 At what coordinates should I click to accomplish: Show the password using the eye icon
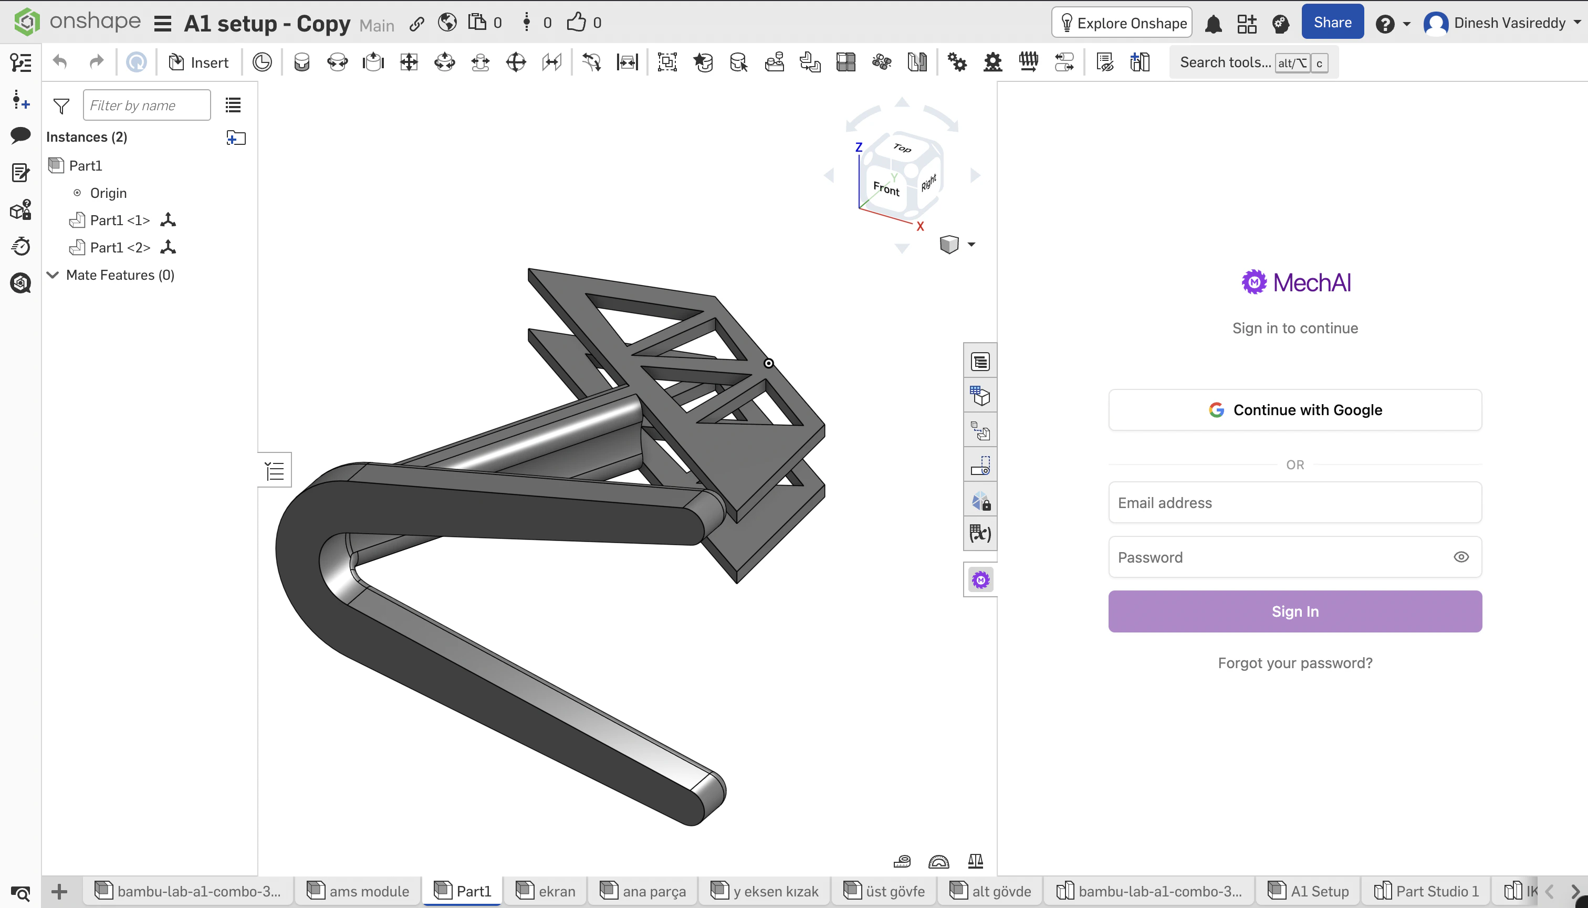(x=1462, y=556)
